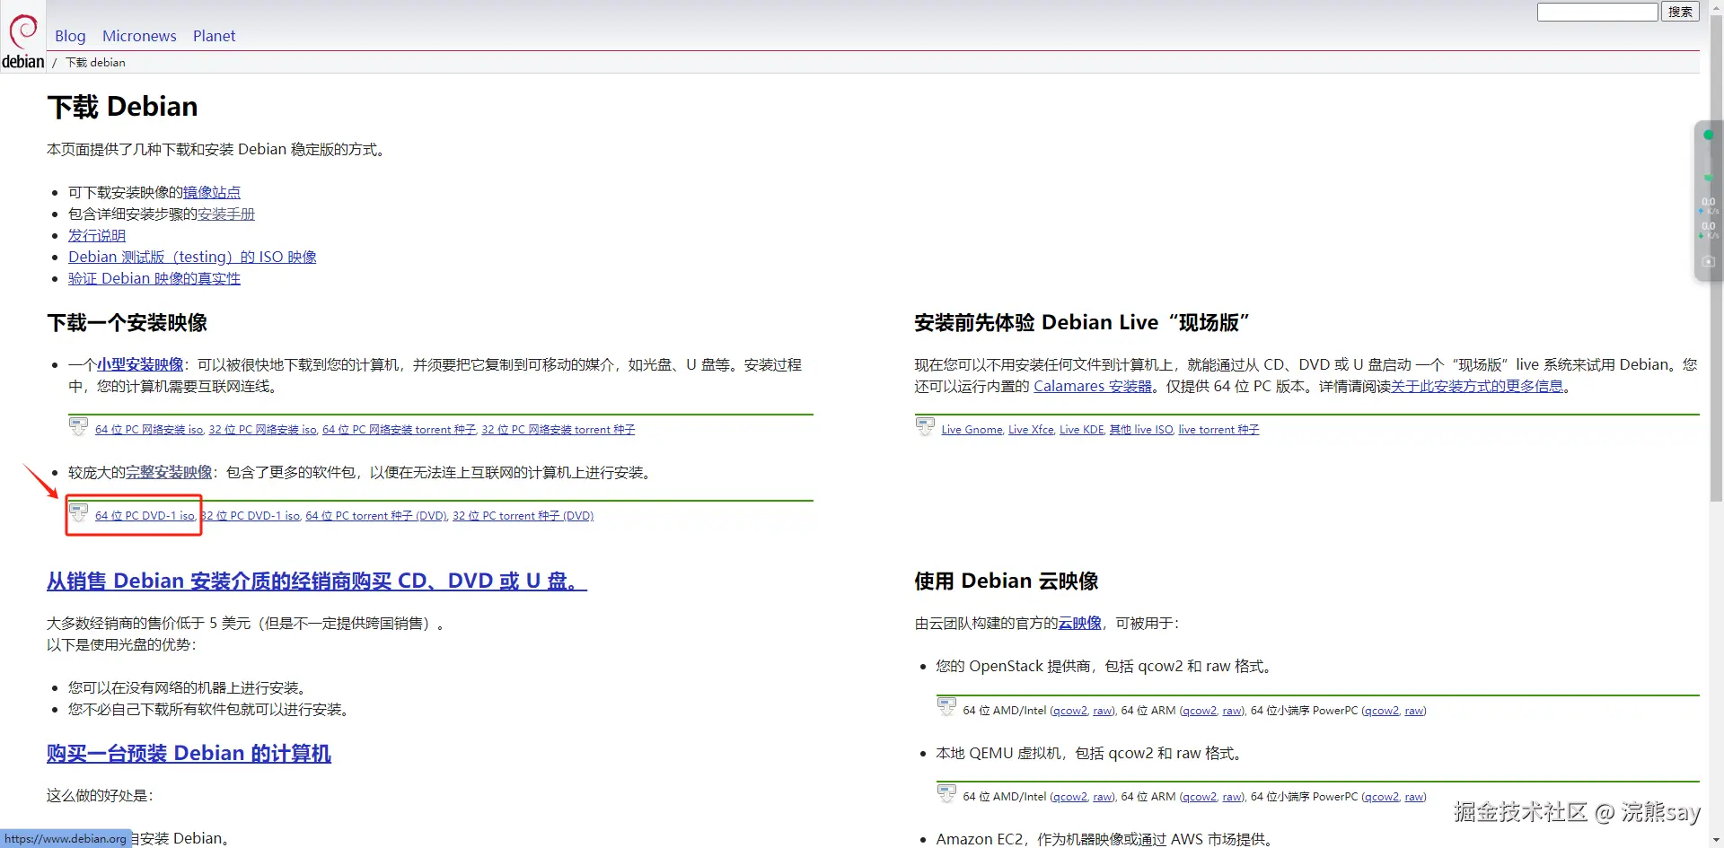Click the 其他 live ISO link
The image size is (1724, 848).
coord(1141,430)
